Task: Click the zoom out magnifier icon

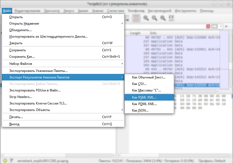Action: (154, 18)
